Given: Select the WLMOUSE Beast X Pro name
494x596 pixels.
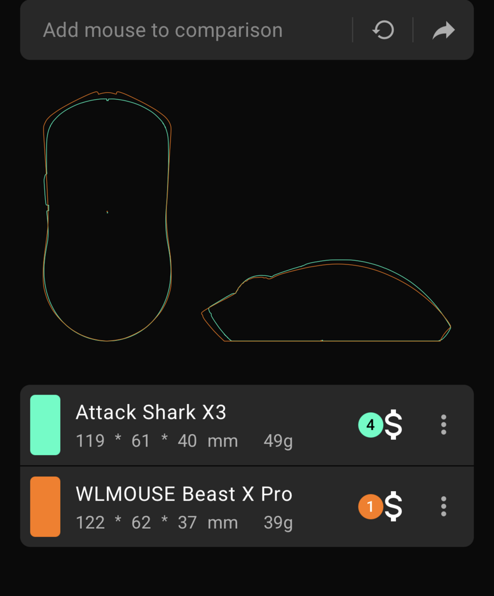Looking at the screenshot, I should [x=184, y=494].
